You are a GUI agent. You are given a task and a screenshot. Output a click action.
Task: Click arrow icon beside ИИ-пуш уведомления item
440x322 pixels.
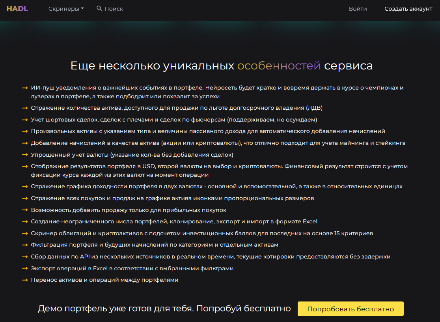(x=25, y=88)
